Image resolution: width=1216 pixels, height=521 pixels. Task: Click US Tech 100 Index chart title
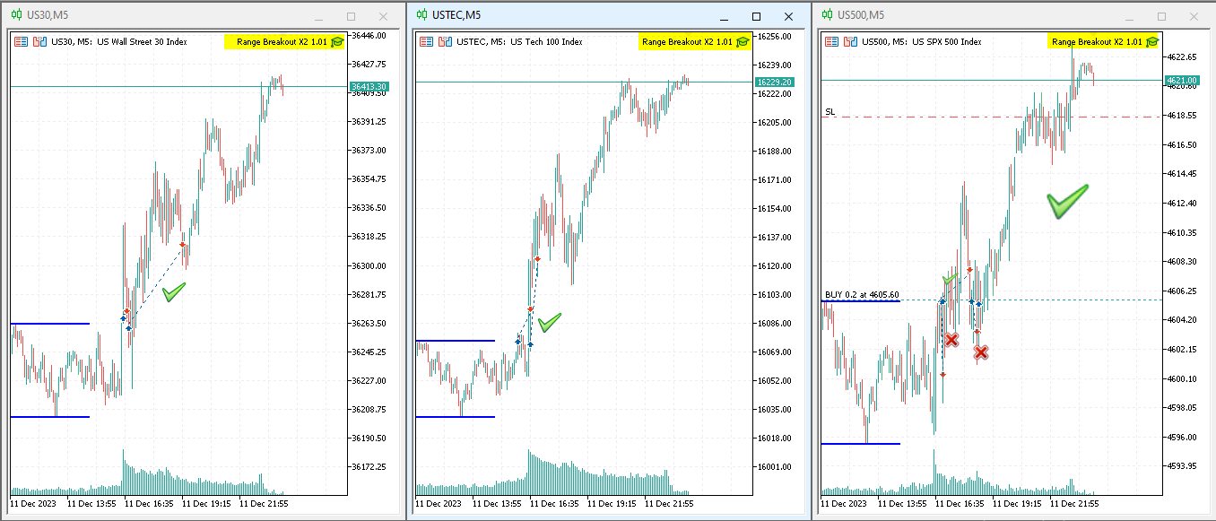(546, 41)
